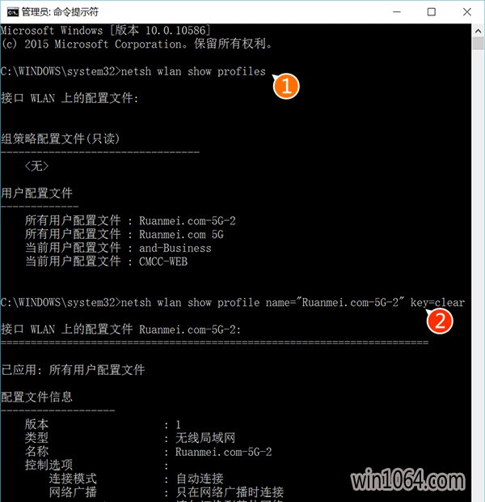Screen dimensions: 485x502
Task: Maximize the Command Prompt window
Action: (x=432, y=12)
